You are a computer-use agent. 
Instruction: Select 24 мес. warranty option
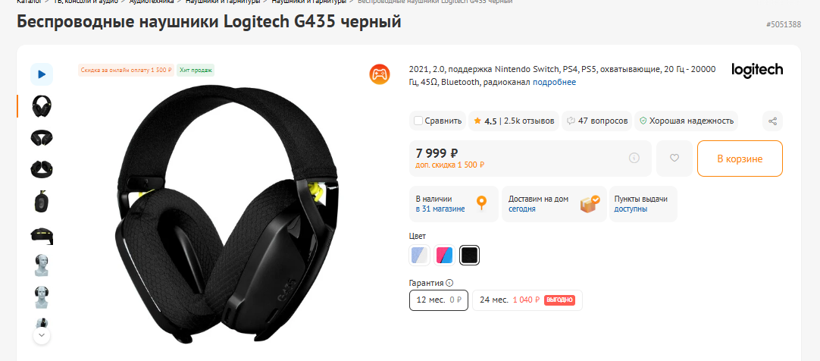coord(527,300)
